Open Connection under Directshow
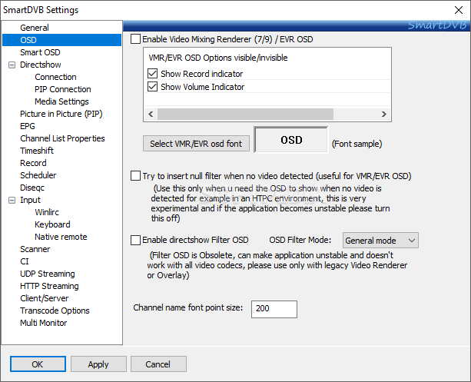The height and width of the screenshot is (382, 471). point(55,77)
